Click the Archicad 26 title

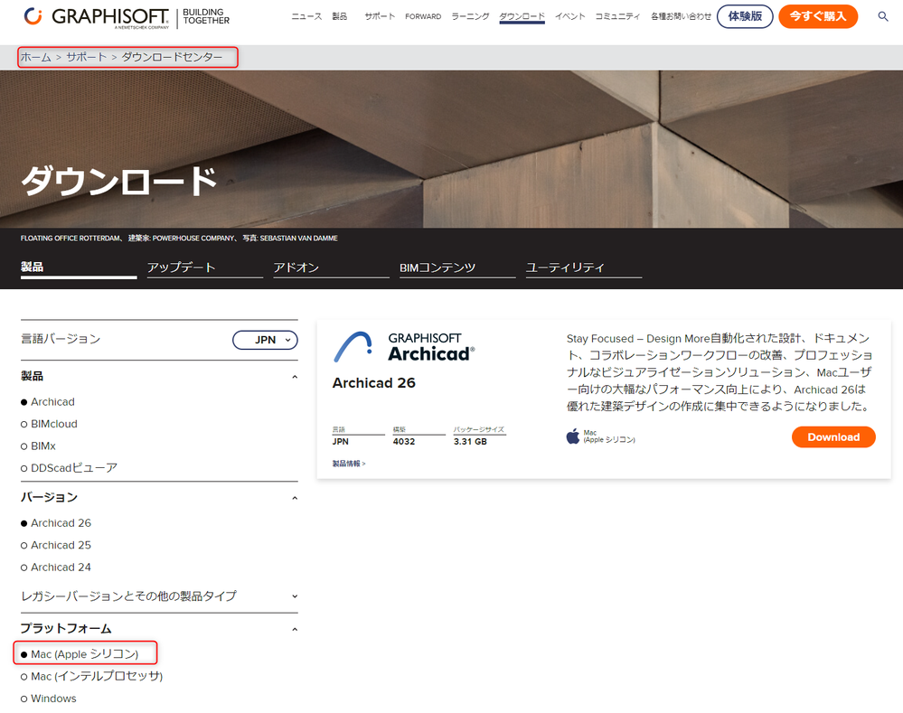coord(373,383)
